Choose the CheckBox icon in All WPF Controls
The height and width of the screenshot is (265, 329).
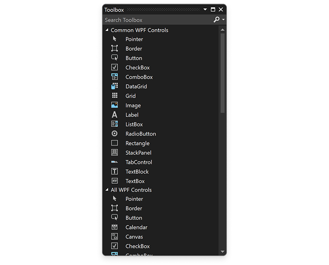point(114,246)
